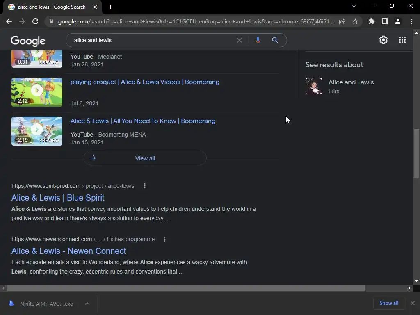Click View all videos button
Image resolution: width=420 pixels, height=315 pixels.
[145, 158]
